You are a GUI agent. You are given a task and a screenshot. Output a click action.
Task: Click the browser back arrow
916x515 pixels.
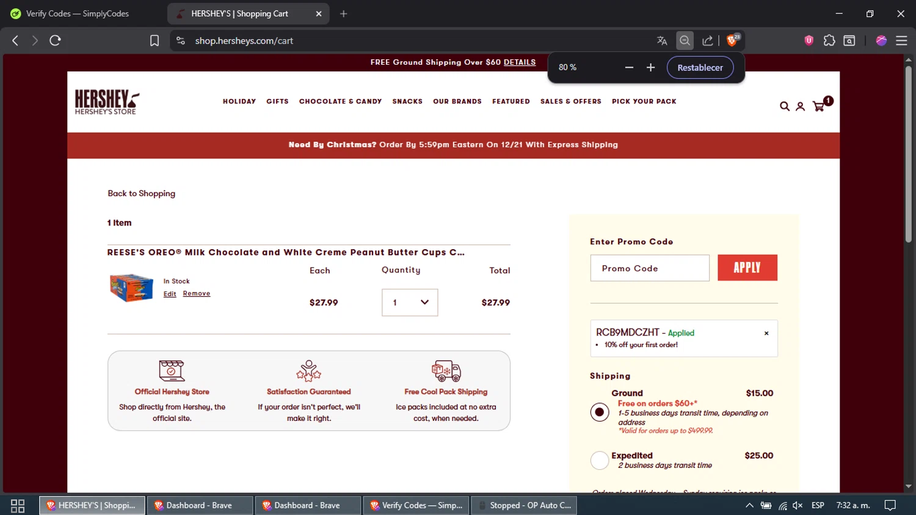coord(15,40)
